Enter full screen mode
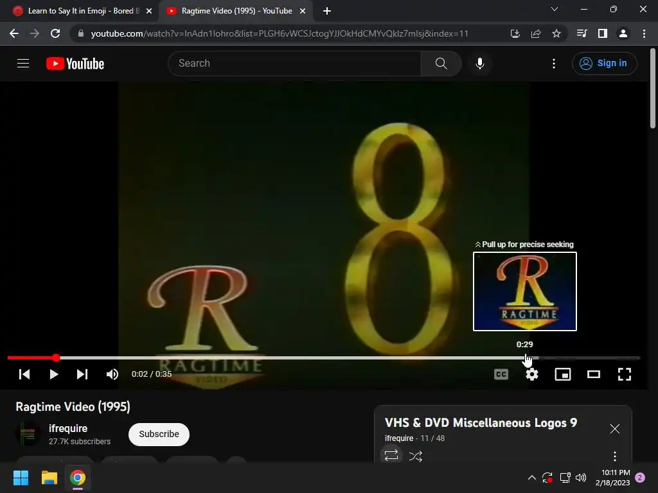Viewport: 658px width, 493px height. tap(625, 374)
